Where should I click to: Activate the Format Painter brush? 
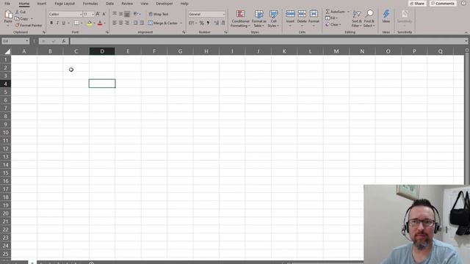29,25
